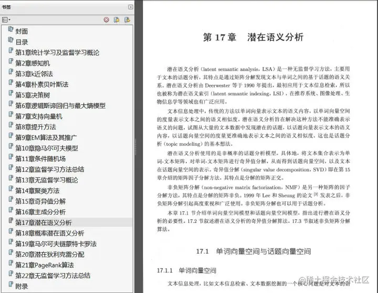Click bookmark icon beside 附录
Viewport: 378px width, 293px height.
[10, 284]
